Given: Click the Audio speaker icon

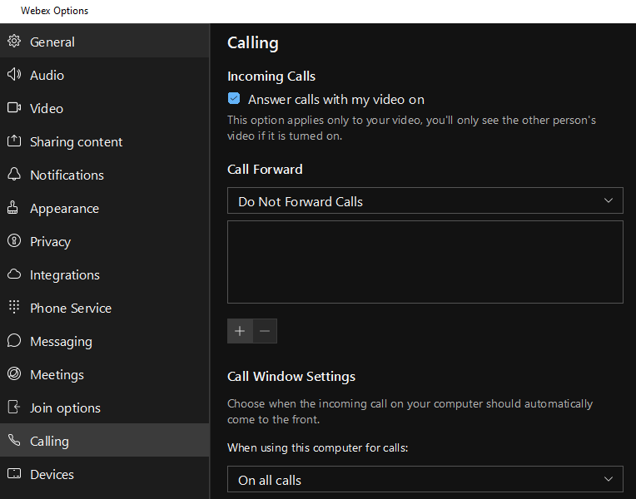Looking at the screenshot, I should click(x=14, y=74).
